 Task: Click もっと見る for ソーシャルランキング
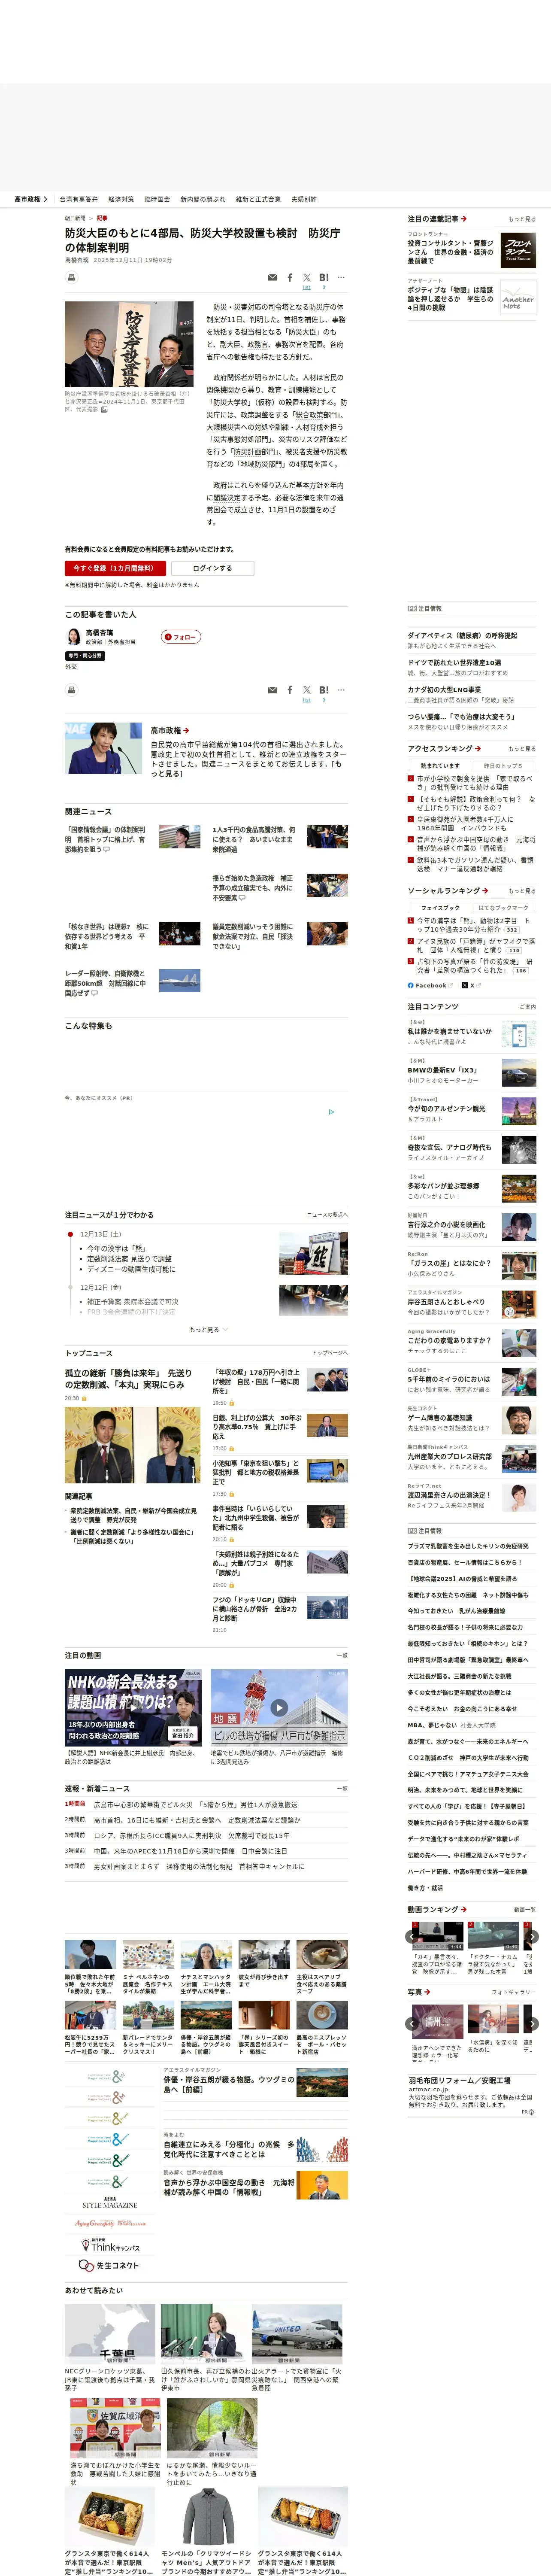tap(521, 890)
